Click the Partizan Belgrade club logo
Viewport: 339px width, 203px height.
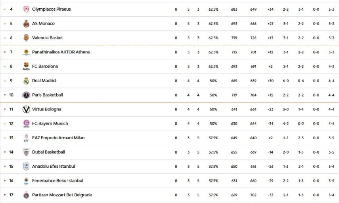[26, 195]
